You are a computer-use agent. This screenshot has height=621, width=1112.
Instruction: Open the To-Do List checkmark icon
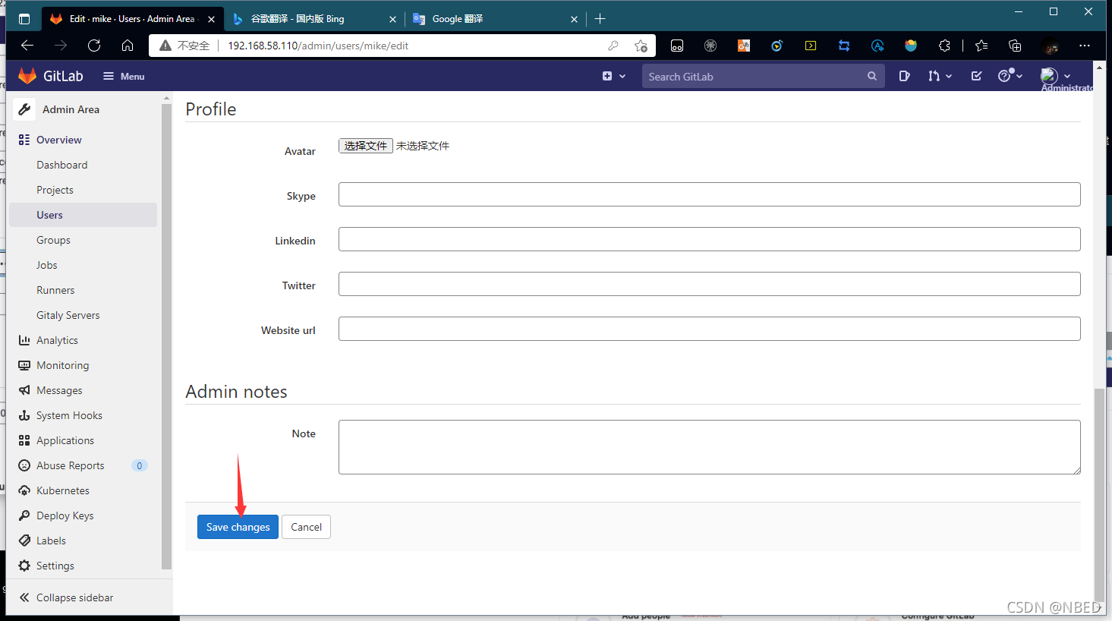click(x=976, y=76)
